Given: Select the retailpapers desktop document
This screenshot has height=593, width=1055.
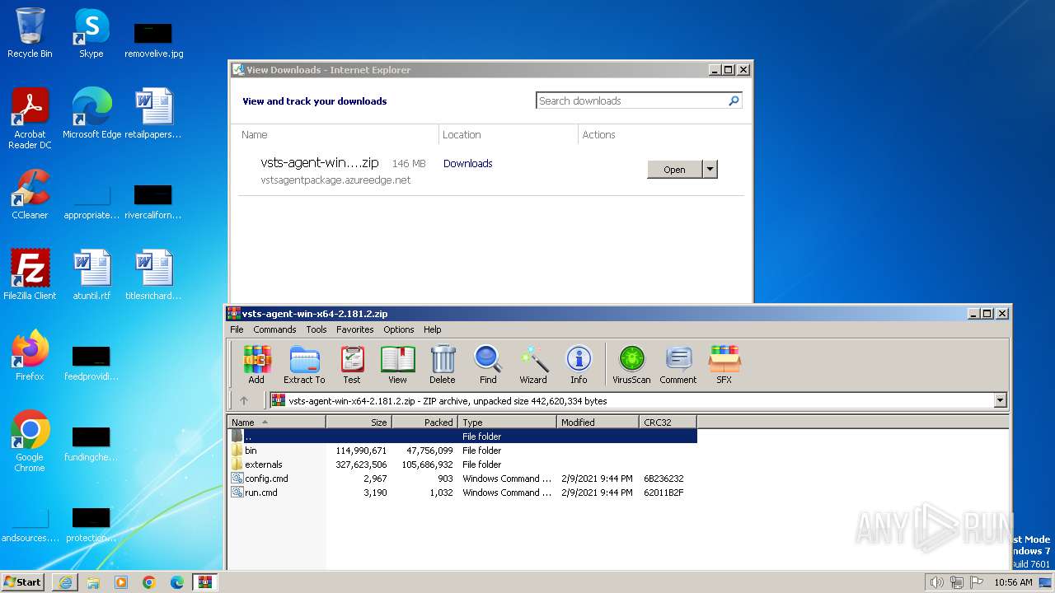Looking at the screenshot, I should [x=153, y=114].
